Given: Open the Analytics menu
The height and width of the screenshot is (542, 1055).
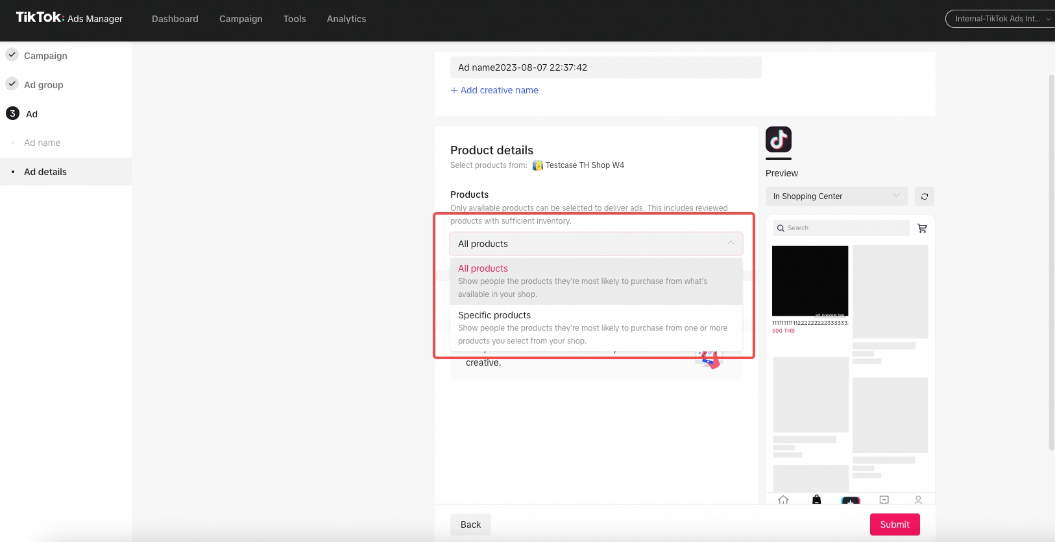Looking at the screenshot, I should coord(346,19).
